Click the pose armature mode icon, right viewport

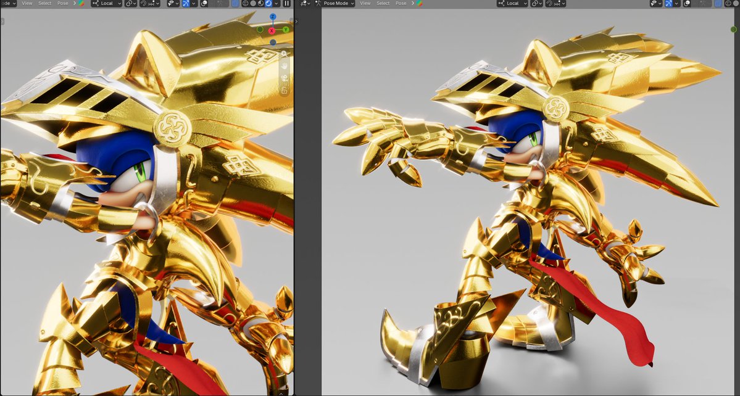(318, 3)
